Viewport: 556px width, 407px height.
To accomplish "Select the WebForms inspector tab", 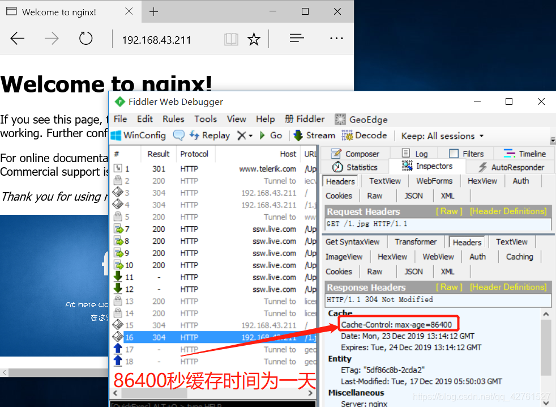I will pyautogui.click(x=434, y=181).
